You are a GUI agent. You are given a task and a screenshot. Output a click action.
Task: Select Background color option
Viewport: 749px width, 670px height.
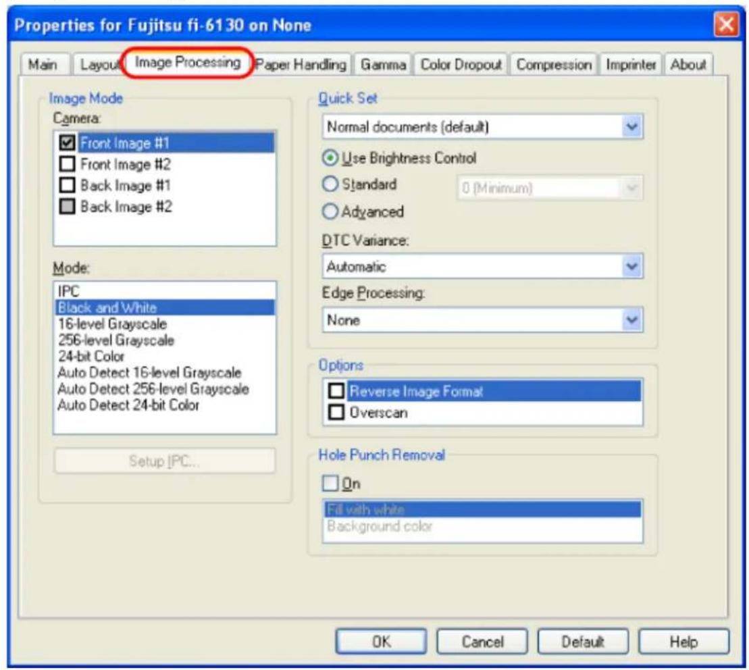pyautogui.click(x=482, y=526)
